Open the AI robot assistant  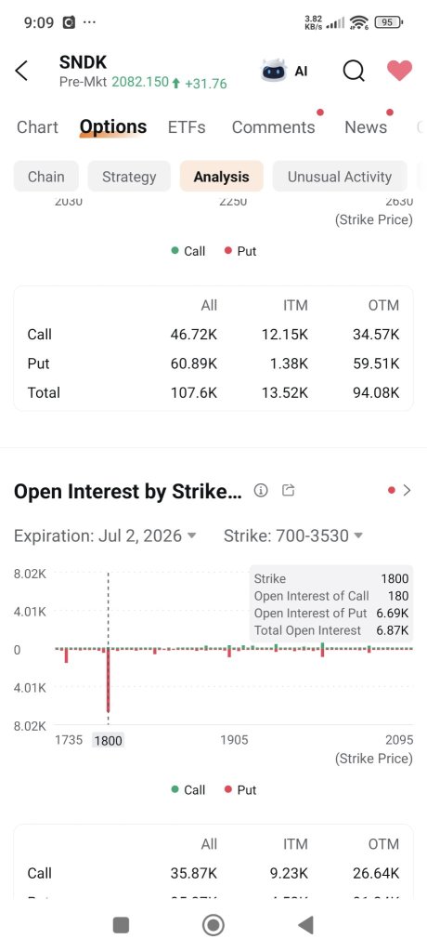284,71
